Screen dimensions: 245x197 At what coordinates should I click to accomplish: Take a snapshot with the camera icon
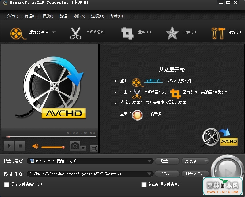pyautogui.click(x=75, y=146)
